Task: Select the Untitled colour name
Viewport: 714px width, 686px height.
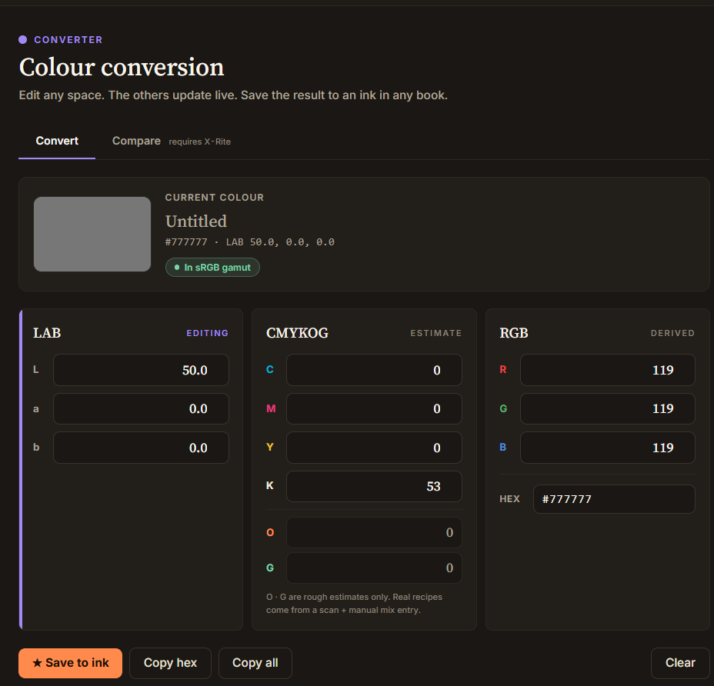Action: click(x=195, y=221)
